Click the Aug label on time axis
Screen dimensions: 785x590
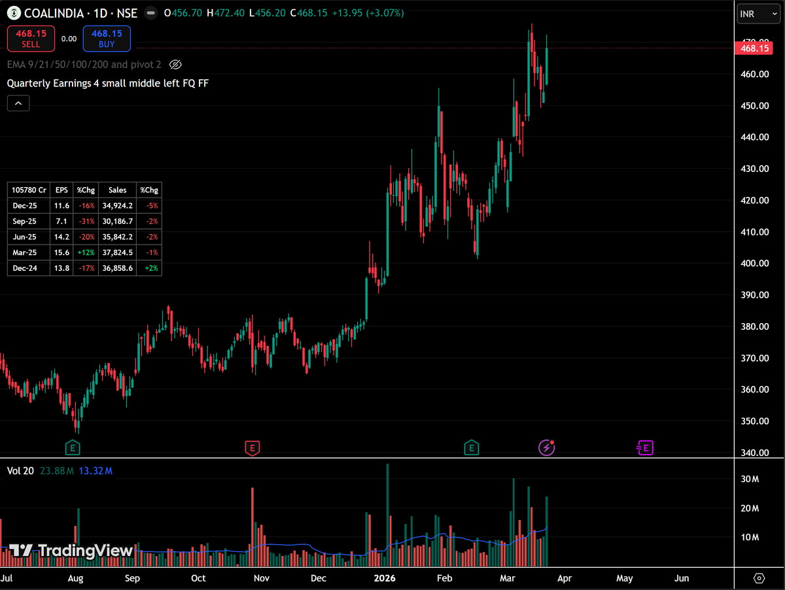point(75,578)
